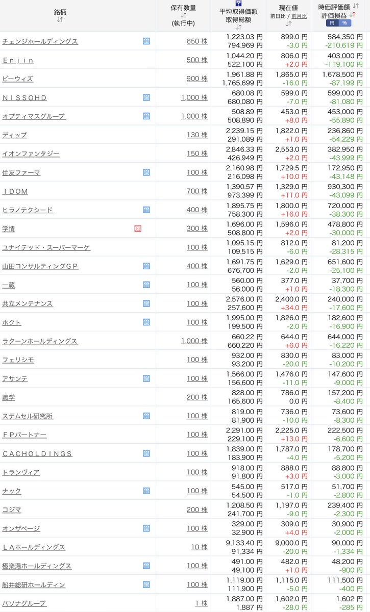370x612 pixels.
Task: Open ユナイテッド・スーパーマーケ stock link
Action: (46, 247)
